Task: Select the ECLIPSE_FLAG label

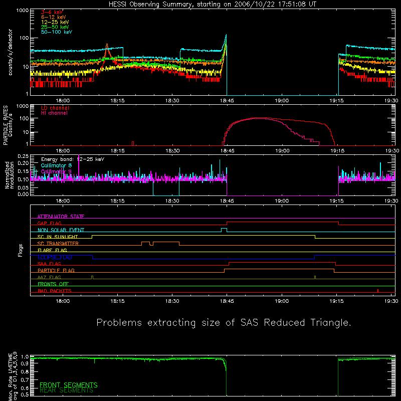Action: tap(55, 257)
